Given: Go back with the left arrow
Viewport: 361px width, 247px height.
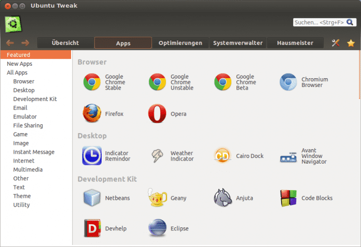Looking at the screenshot, I should tap(10, 43).
